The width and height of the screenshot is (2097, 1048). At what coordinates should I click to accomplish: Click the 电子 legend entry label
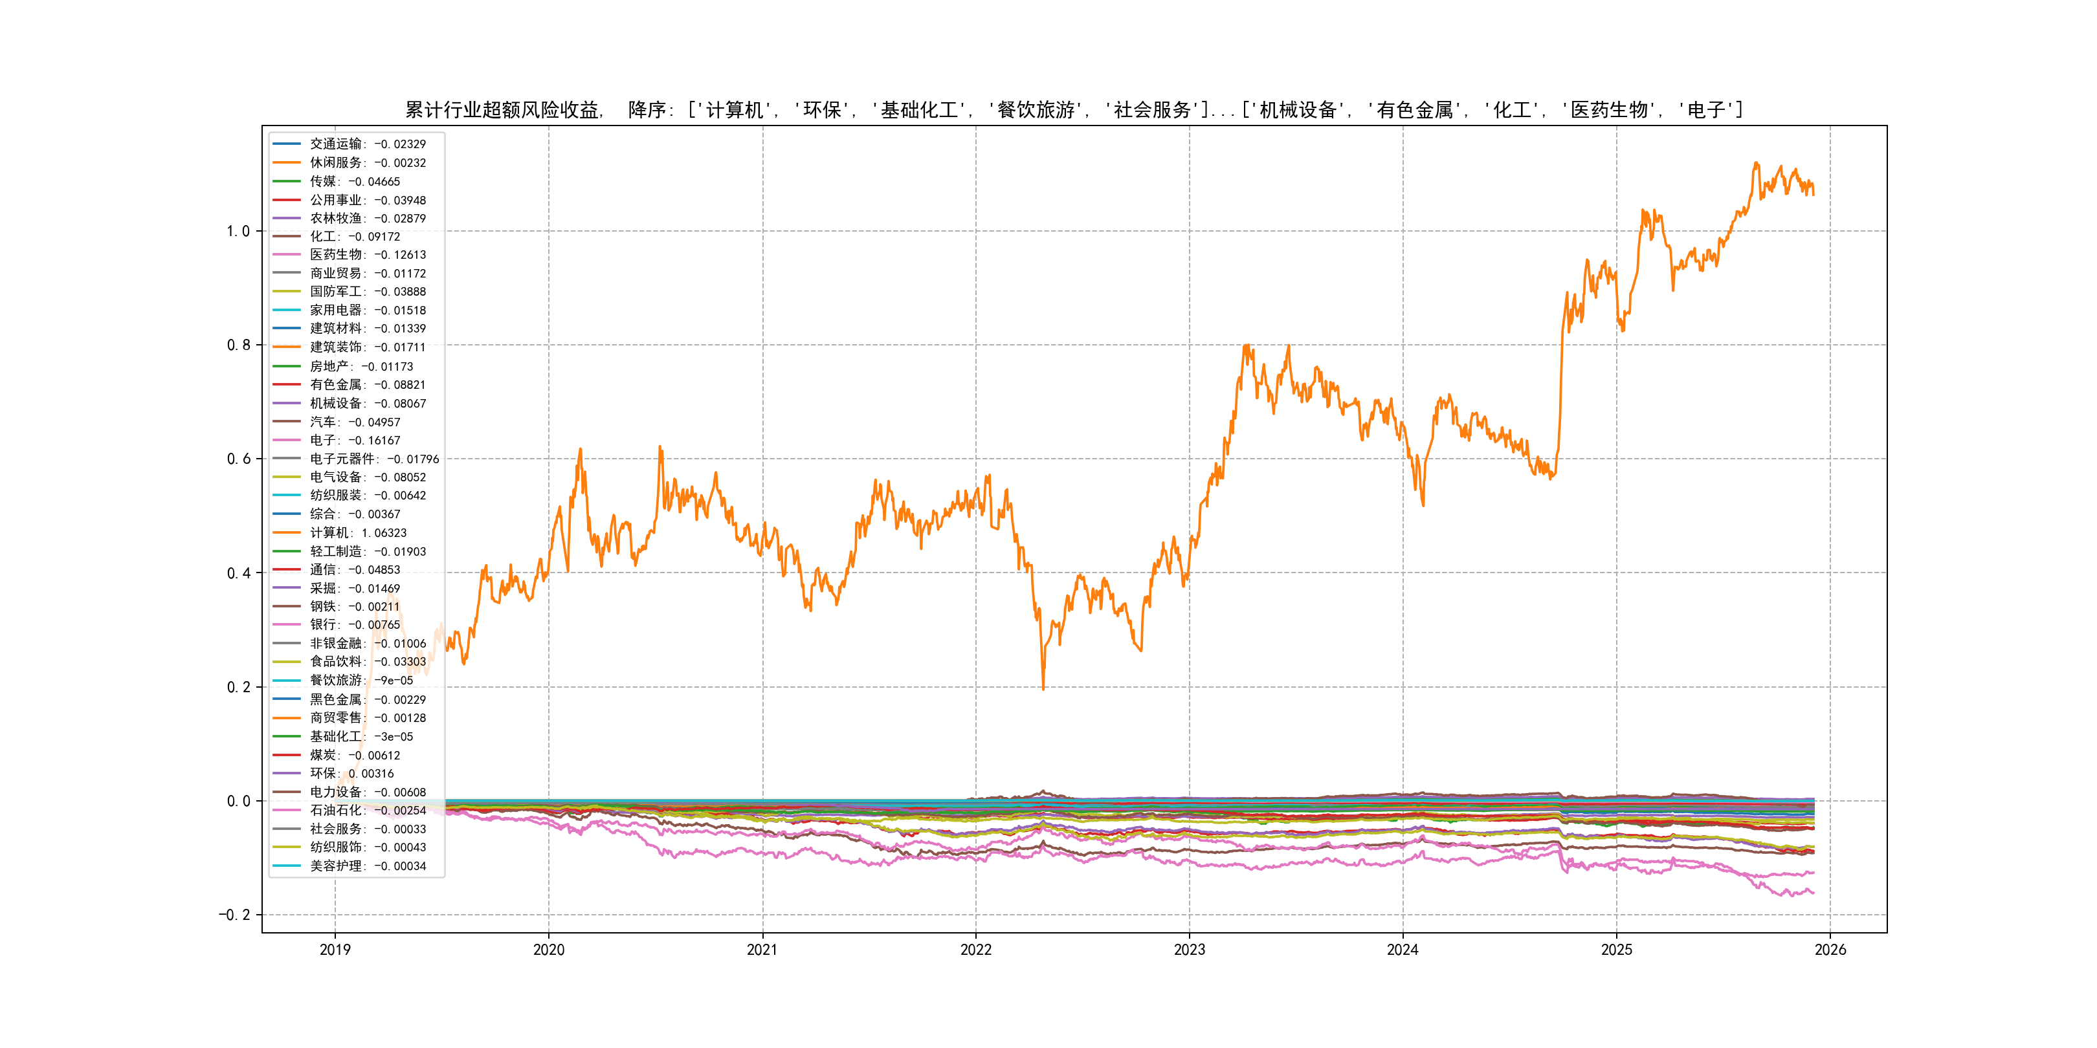pos(355,440)
